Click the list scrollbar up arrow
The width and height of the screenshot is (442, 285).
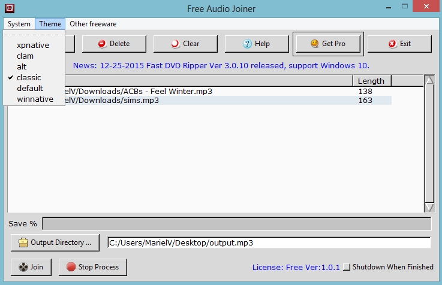[429, 80]
